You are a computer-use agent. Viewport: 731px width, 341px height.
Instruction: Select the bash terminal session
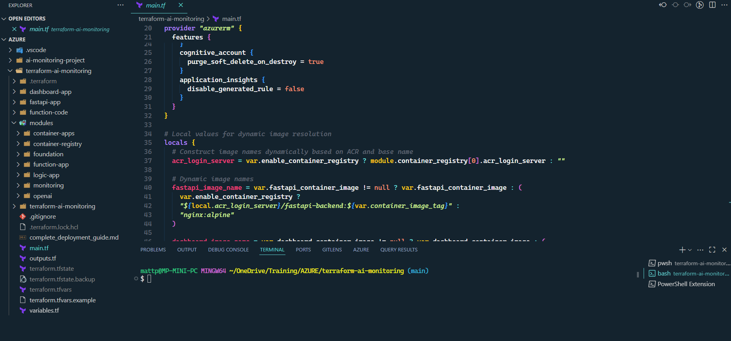[689, 274]
